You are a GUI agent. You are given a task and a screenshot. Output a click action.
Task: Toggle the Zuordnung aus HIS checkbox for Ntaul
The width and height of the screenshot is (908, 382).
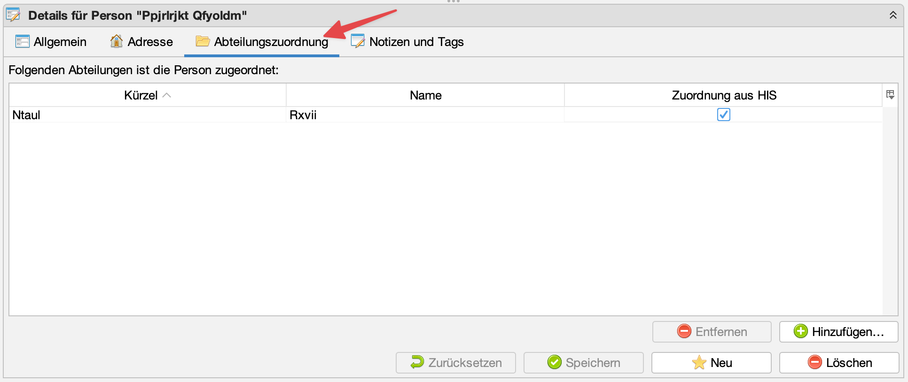(723, 115)
